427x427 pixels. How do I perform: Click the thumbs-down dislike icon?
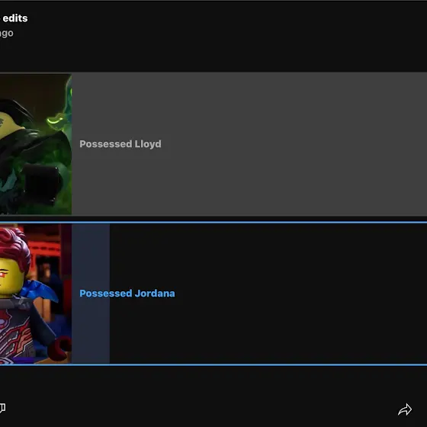[x=2, y=408]
